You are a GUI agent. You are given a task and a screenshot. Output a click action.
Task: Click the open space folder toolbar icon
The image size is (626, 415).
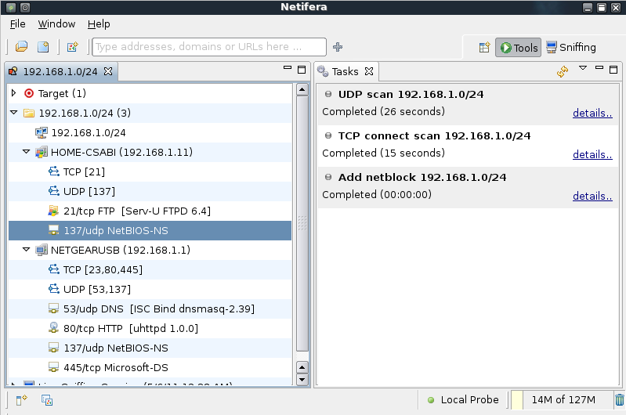tap(22, 47)
